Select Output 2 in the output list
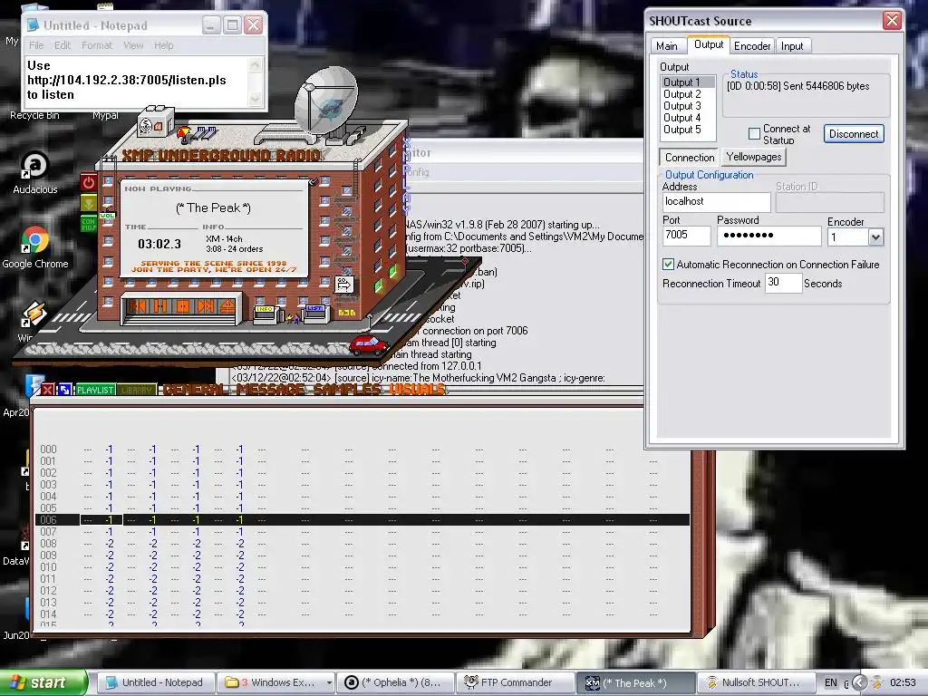 pyautogui.click(x=688, y=94)
